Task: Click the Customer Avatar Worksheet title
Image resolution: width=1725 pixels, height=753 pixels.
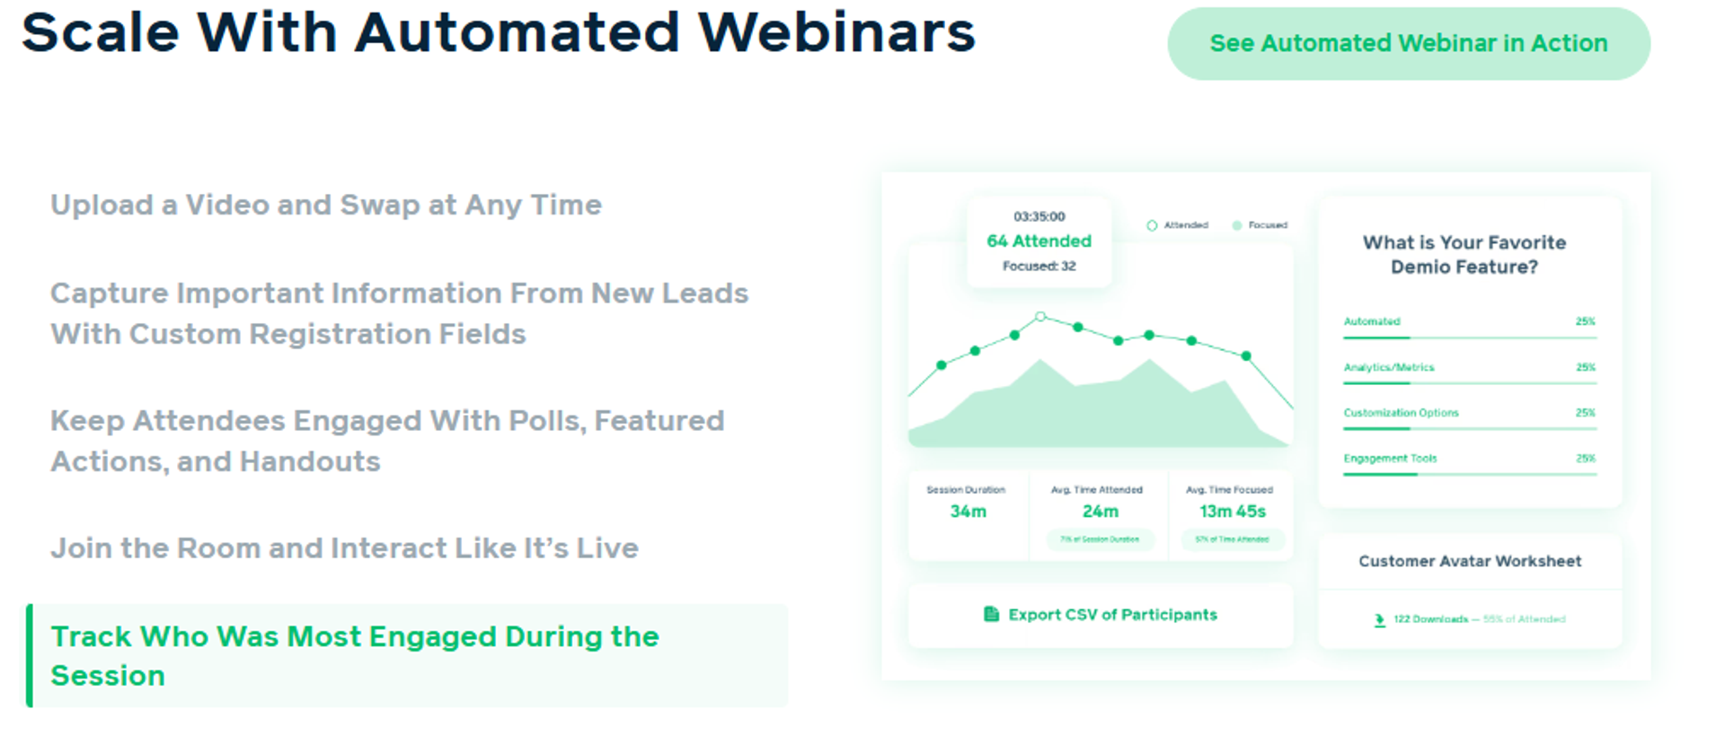Action: pyautogui.click(x=1470, y=561)
